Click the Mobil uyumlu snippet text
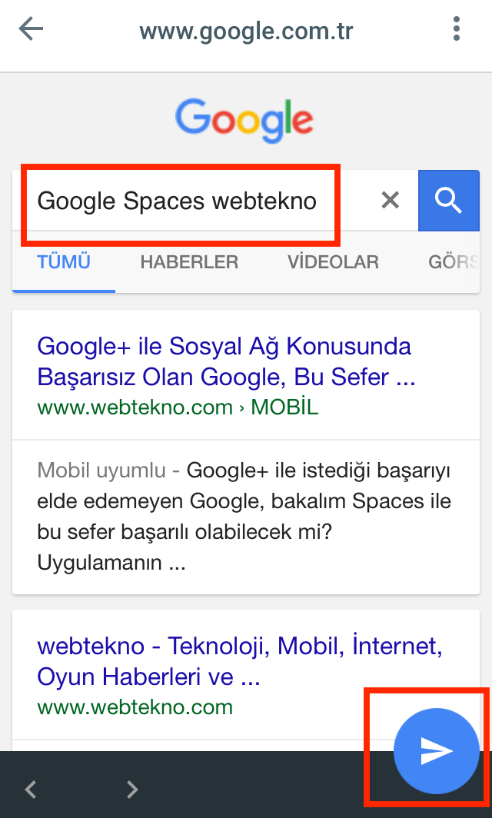The height and width of the screenshot is (818, 492). [x=244, y=517]
